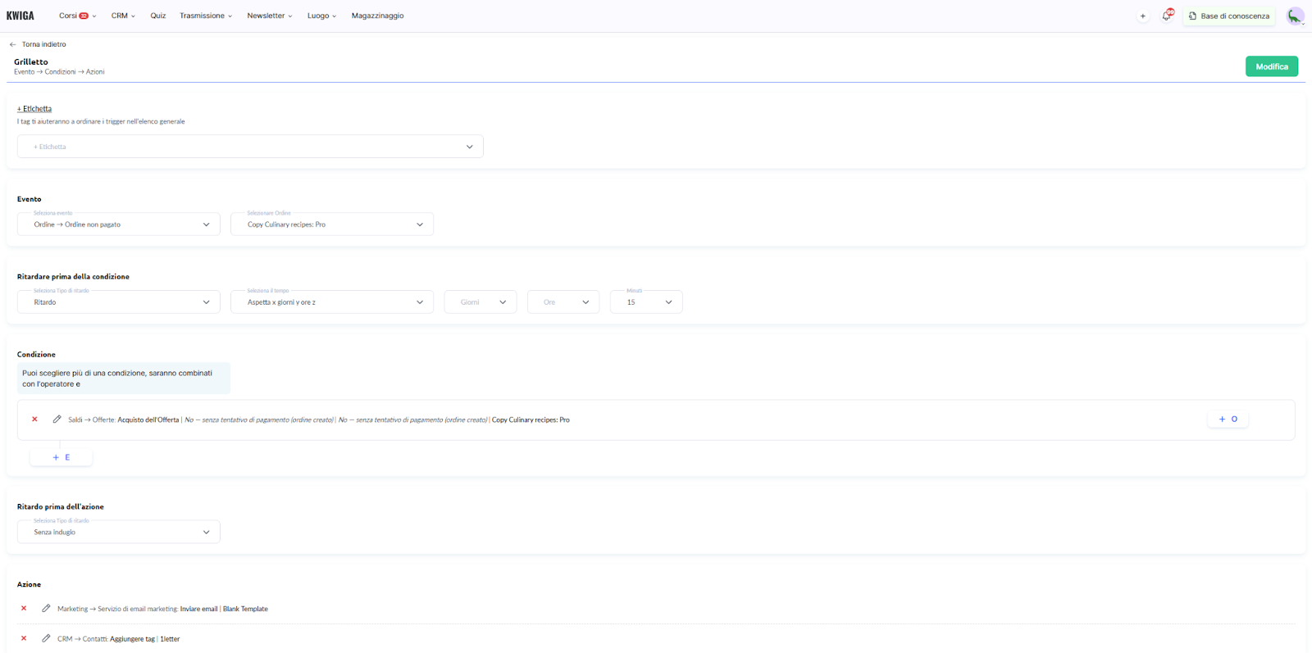Screen dimensions: 1312x653
Task: Remove the Saldi condition with red X
Action: click(x=34, y=419)
